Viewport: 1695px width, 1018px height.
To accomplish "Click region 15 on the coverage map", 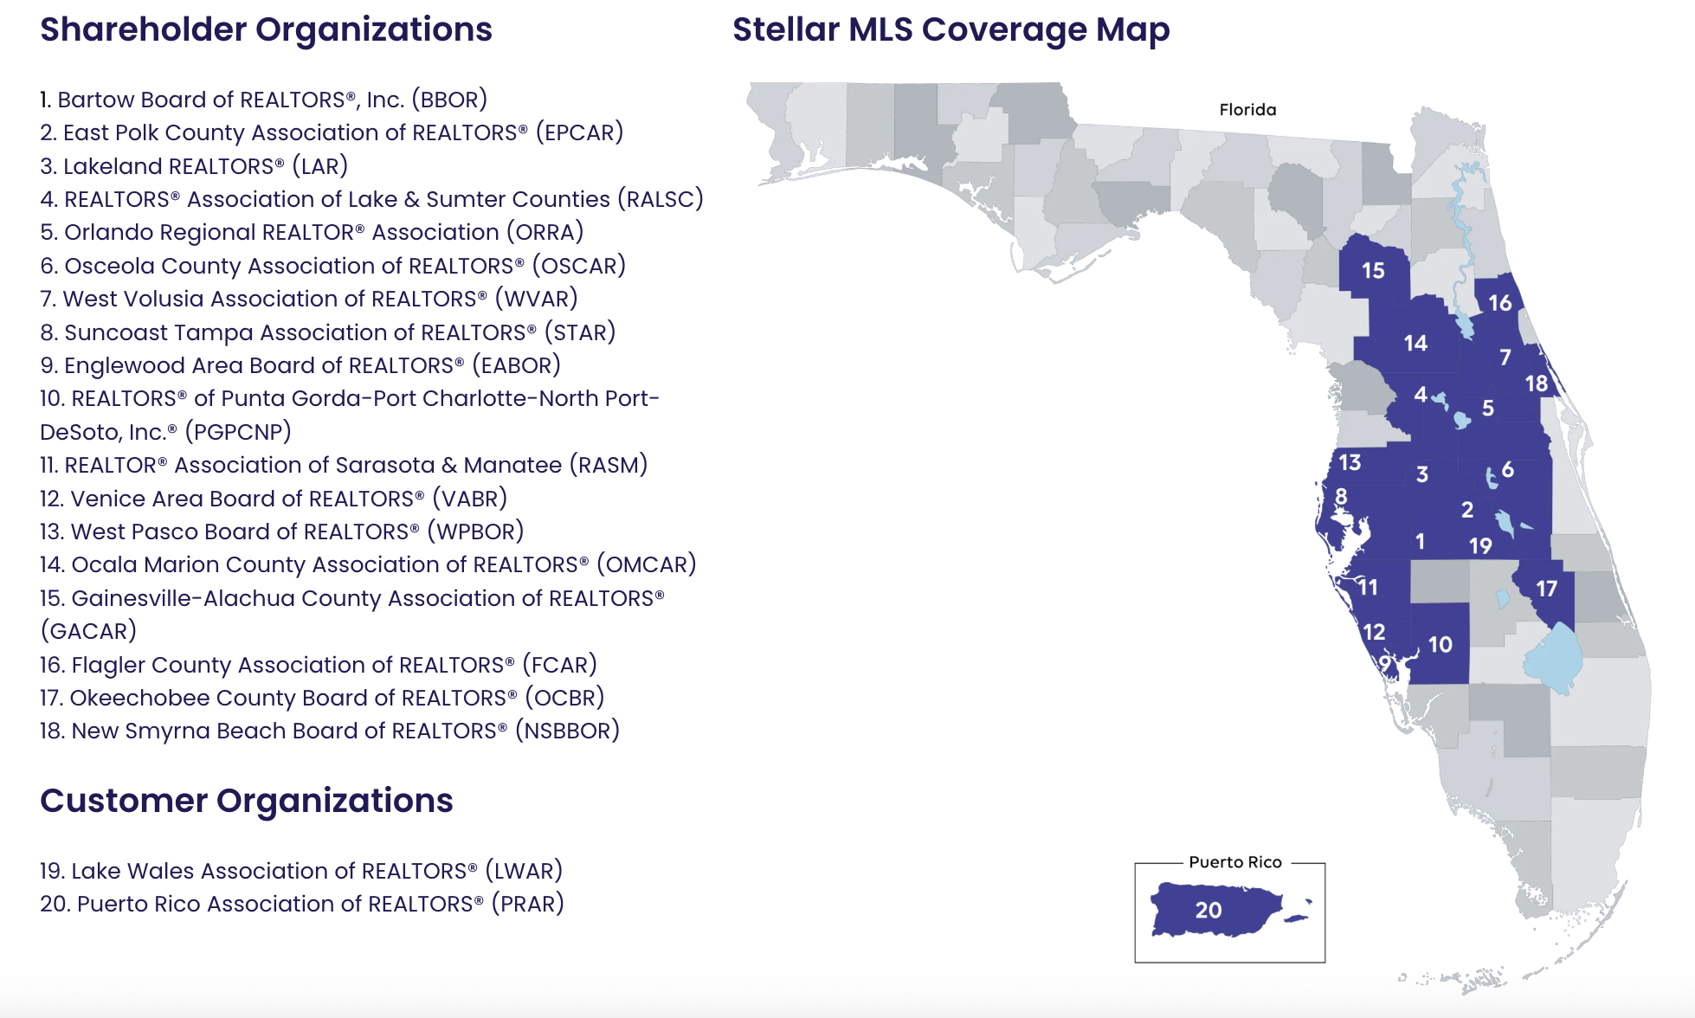I will coord(1373,271).
